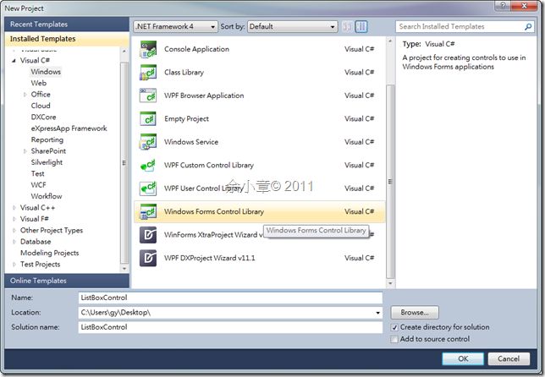
Task: Open the Location path dropdown arrow
Action: (377, 313)
